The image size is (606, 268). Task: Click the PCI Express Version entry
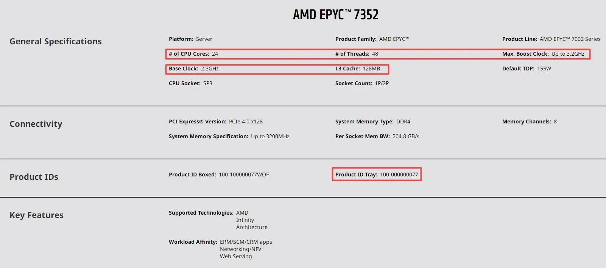[x=215, y=122]
